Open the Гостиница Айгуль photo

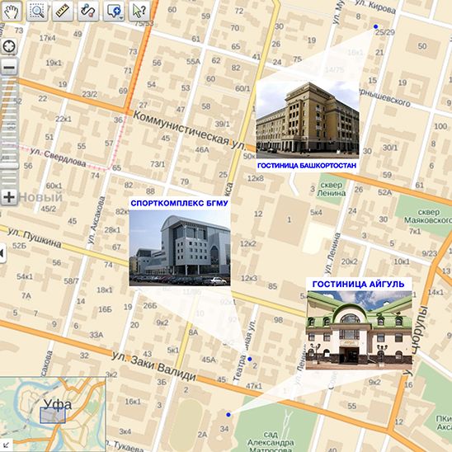click(x=359, y=331)
